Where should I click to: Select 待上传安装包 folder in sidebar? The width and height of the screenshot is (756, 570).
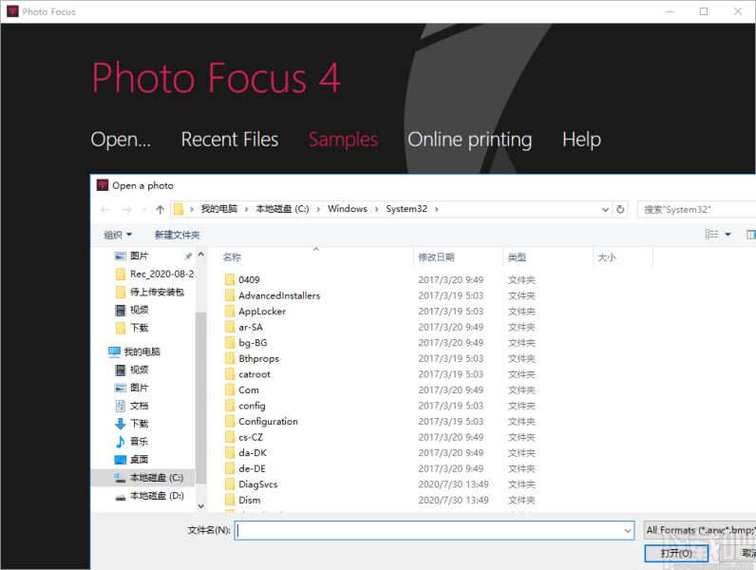click(x=150, y=292)
